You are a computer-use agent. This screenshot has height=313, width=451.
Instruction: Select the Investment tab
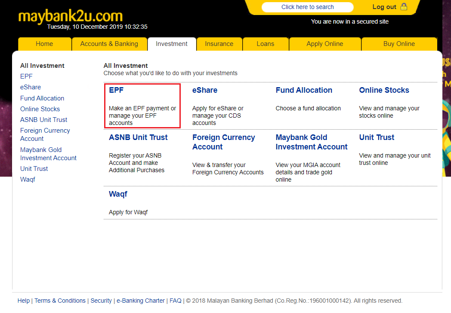tap(172, 44)
